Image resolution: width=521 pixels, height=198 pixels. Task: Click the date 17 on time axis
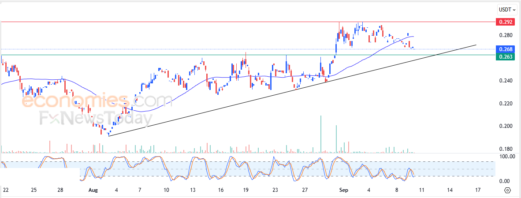point(478,191)
